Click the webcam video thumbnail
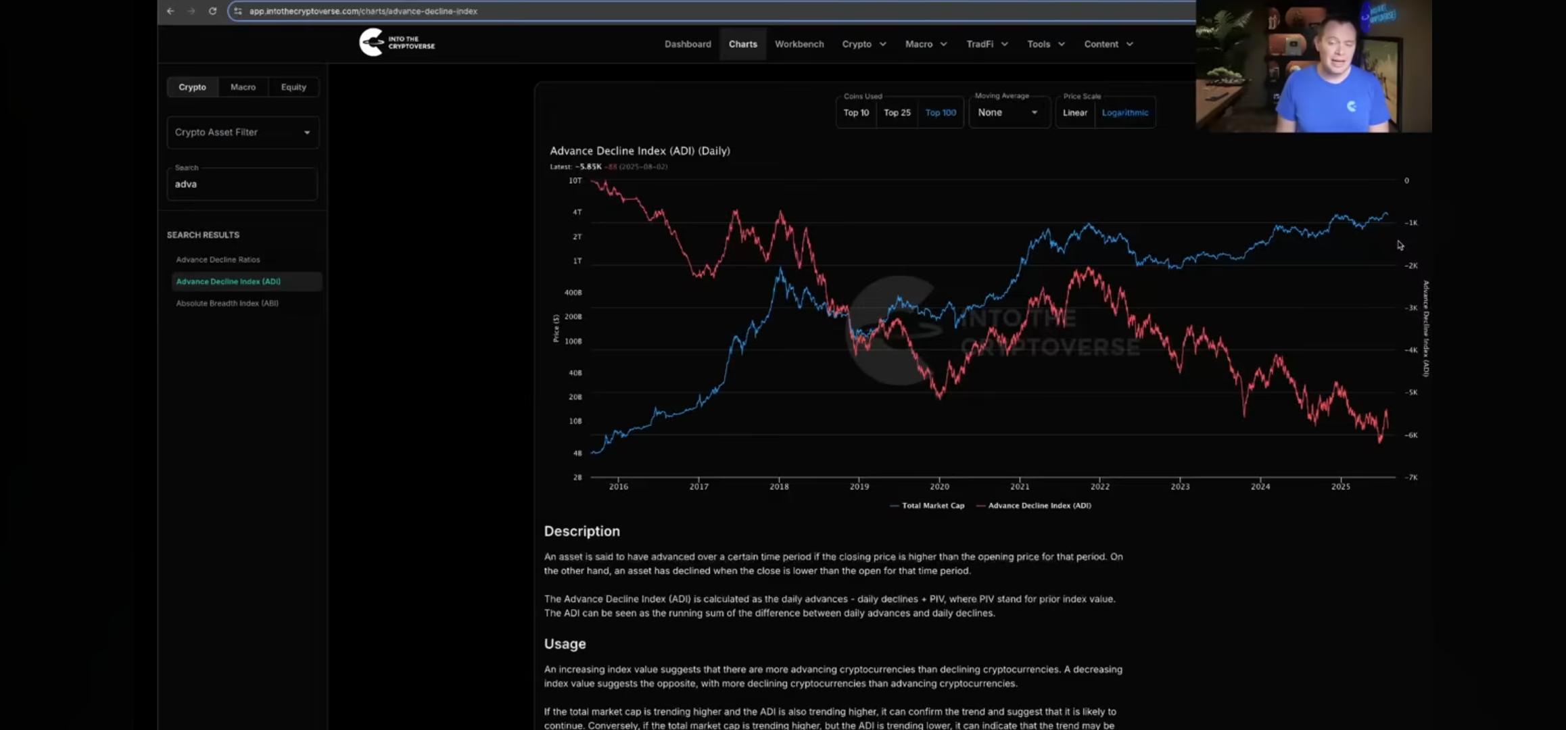 coord(1313,66)
